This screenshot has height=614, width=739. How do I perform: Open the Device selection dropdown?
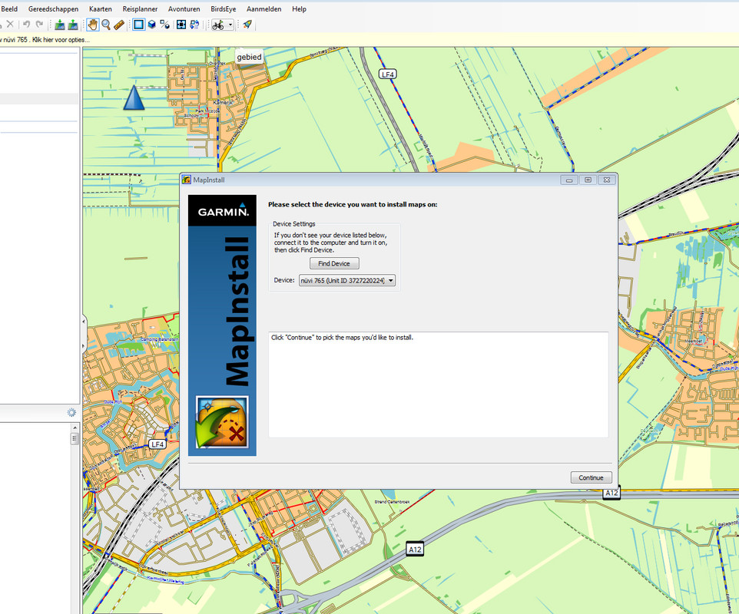coord(347,280)
